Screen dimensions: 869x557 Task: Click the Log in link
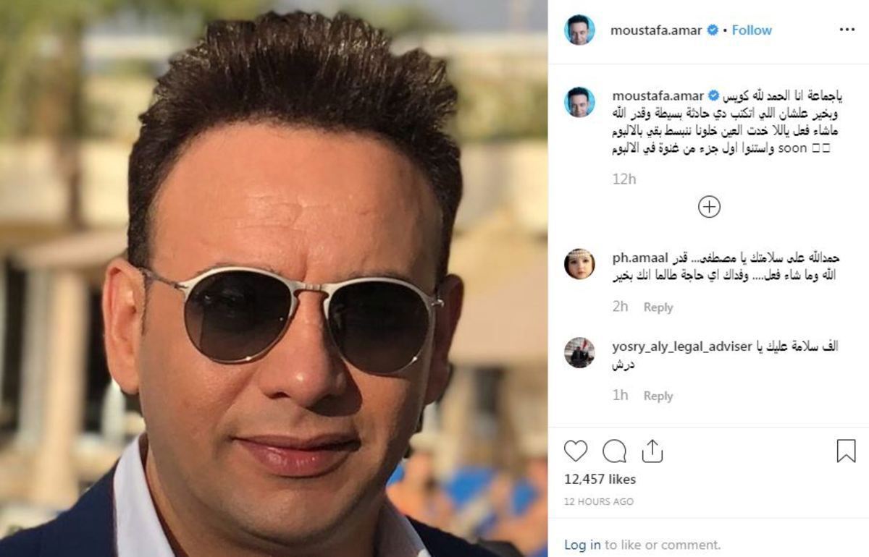coord(582,545)
